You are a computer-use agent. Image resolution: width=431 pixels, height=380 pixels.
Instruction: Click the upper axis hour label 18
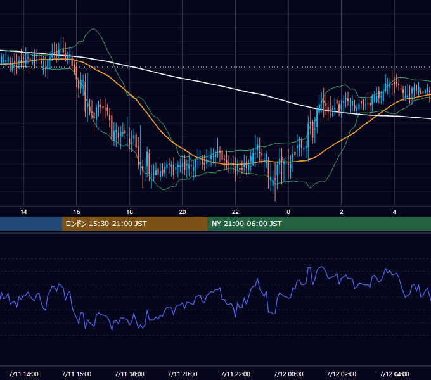coord(129,212)
